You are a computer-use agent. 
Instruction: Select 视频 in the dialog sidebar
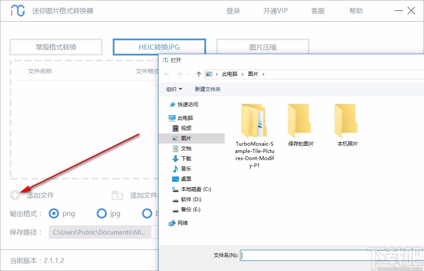click(187, 128)
